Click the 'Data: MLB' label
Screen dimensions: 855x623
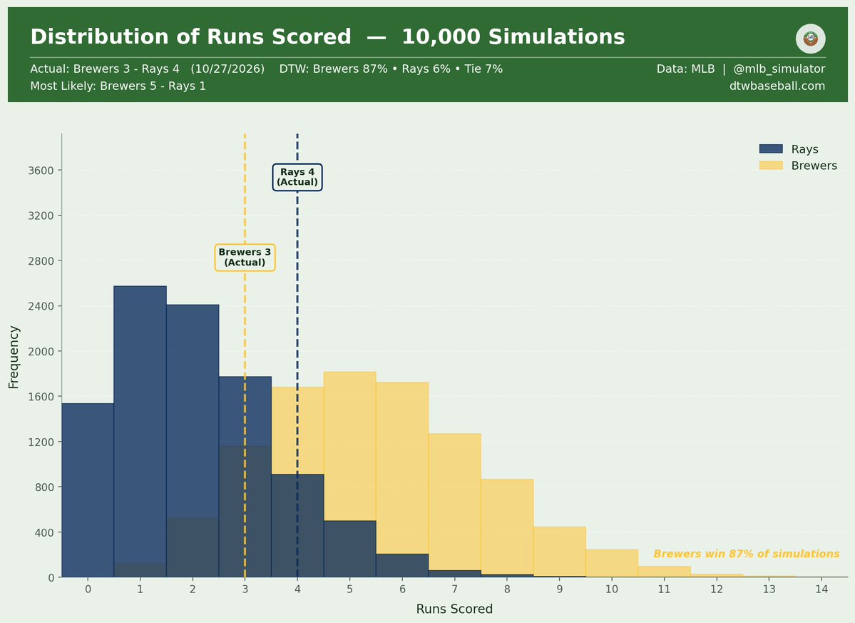685,69
